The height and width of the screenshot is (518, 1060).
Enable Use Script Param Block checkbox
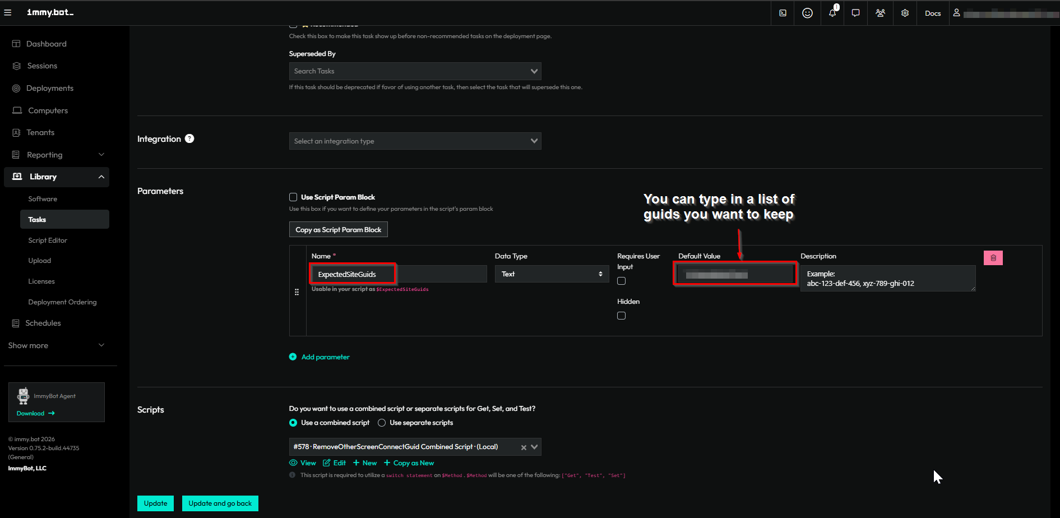(x=293, y=197)
